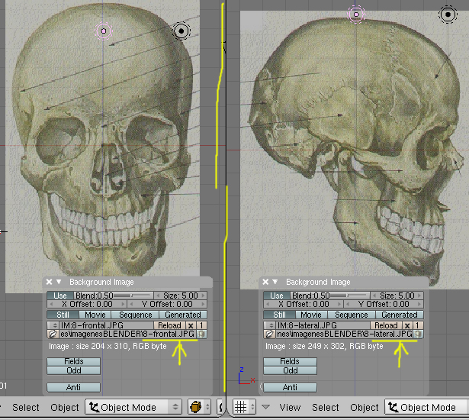469x420 pixels.
Task: Collapse the right Background Image panel triangle
Action: [275, 282]
